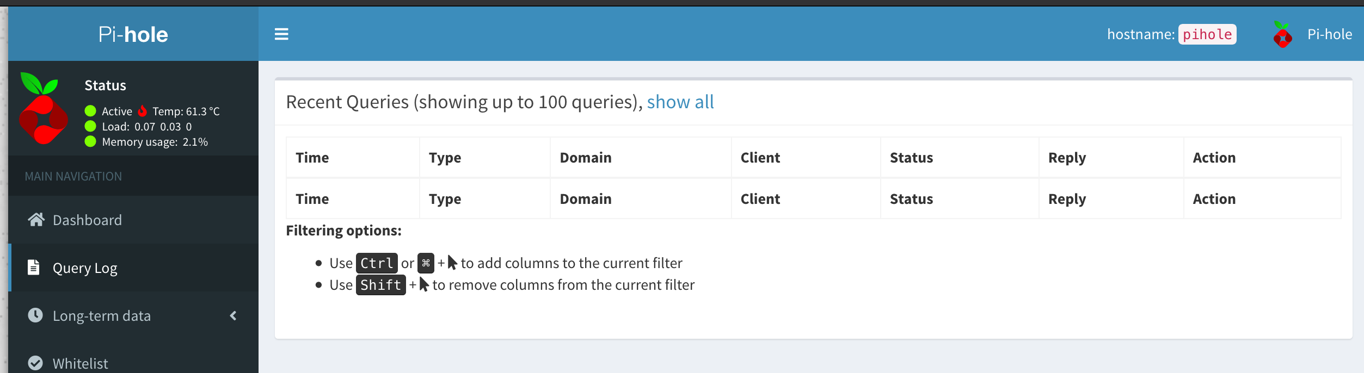The width and height of the screenshot is (1364, 373).
Task: Click the cursor icon in the add-columns hint
Action: pos(452,263)
